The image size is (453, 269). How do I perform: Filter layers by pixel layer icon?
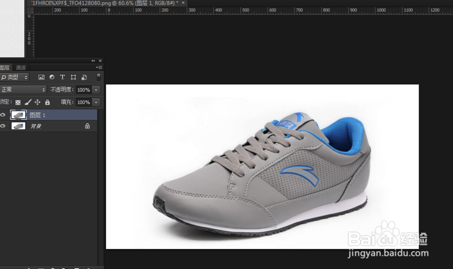tap(41, 77)
